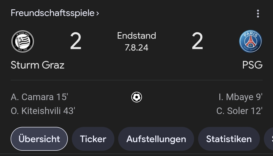Click the soccer ball goals icon
The width and height of the screenshot is (273, 156).
[137, 97]
